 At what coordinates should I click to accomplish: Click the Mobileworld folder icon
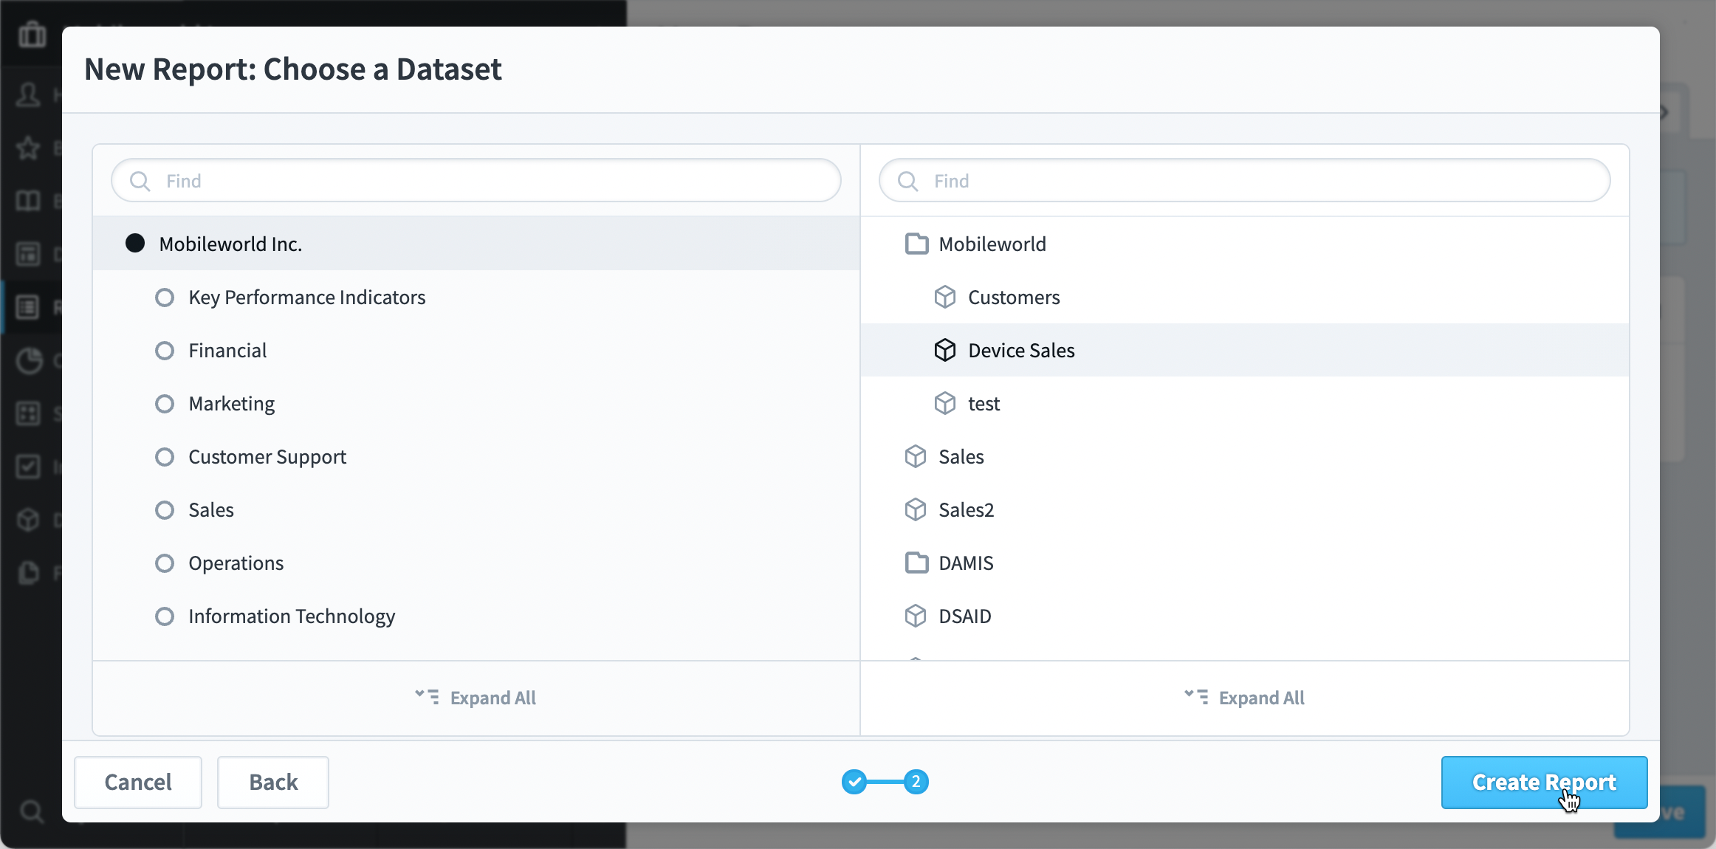[916, 244]
